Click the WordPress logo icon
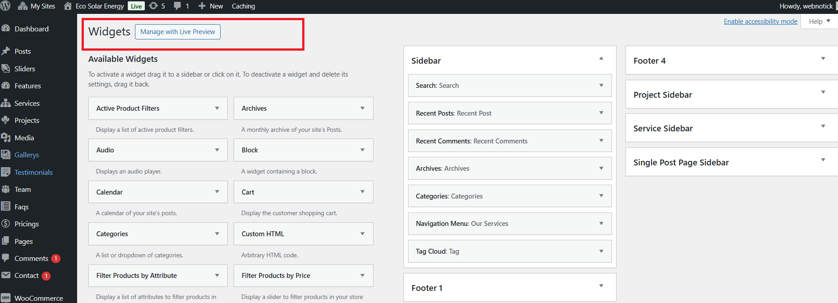The image size is (838, 303). coord(5,6)
